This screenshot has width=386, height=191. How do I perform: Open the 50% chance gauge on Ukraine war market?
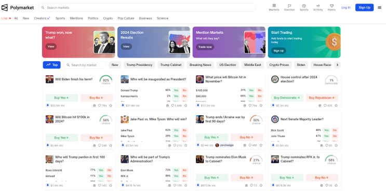tap(256, 120)
